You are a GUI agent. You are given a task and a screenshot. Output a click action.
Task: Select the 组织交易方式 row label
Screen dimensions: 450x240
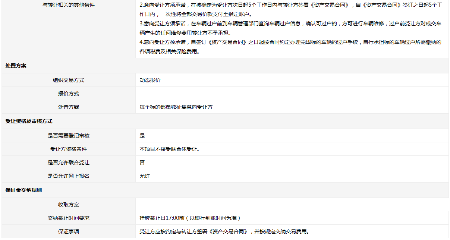[x=69, y=80]
